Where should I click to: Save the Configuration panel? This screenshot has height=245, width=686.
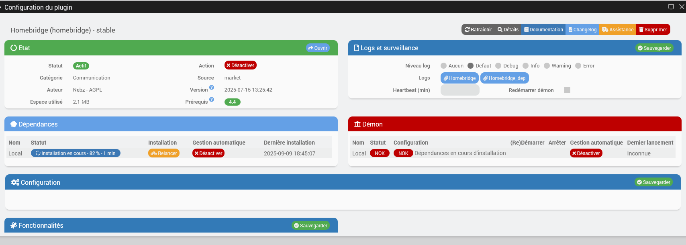coord(653,182)
